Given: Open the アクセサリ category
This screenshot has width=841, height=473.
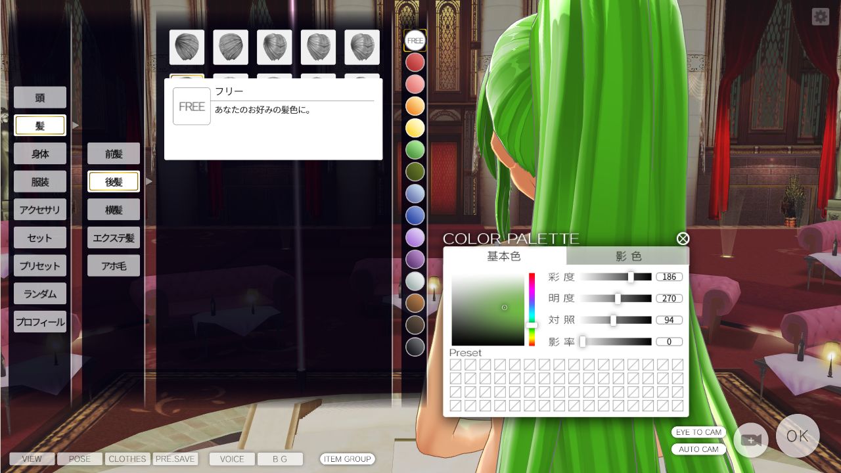Looking at the screenshot, I should tap(40, 210).
